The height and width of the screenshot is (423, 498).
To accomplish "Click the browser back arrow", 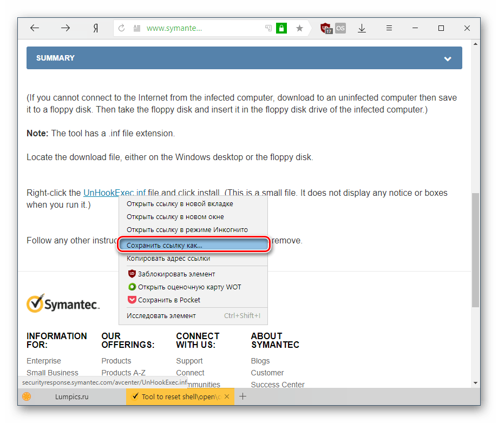I will click(x=35, y=28).
